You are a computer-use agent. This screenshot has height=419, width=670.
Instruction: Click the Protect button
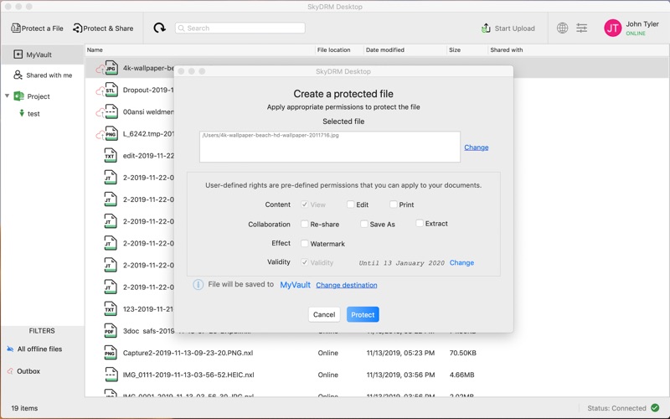(x=363, y=314)
